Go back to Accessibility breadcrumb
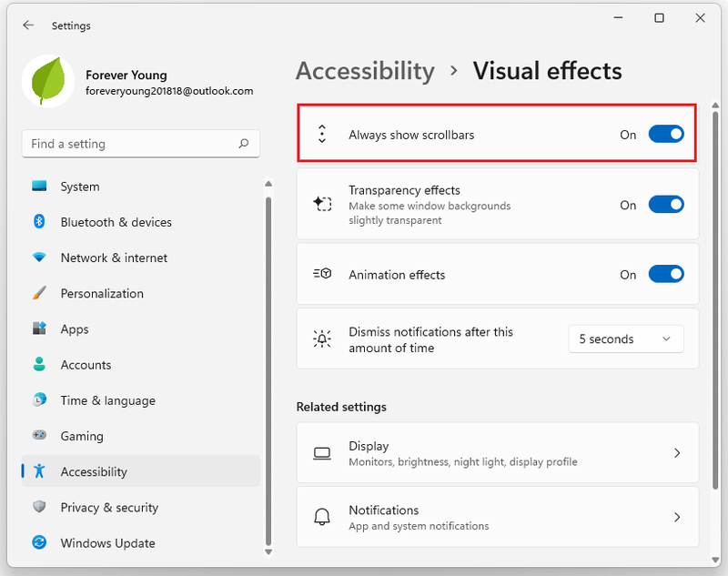 coord(366,72)
